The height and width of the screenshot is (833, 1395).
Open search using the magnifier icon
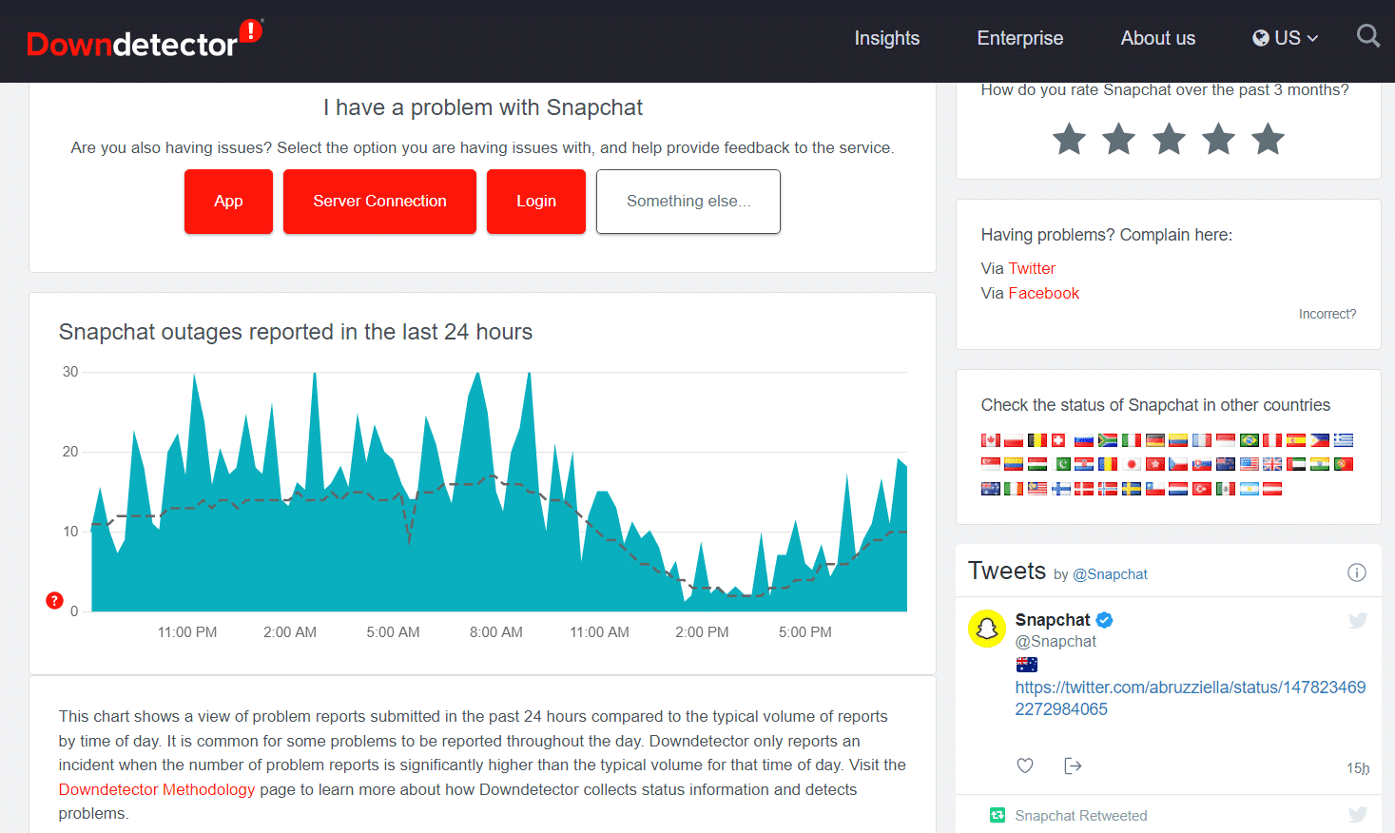(1367, 36)
